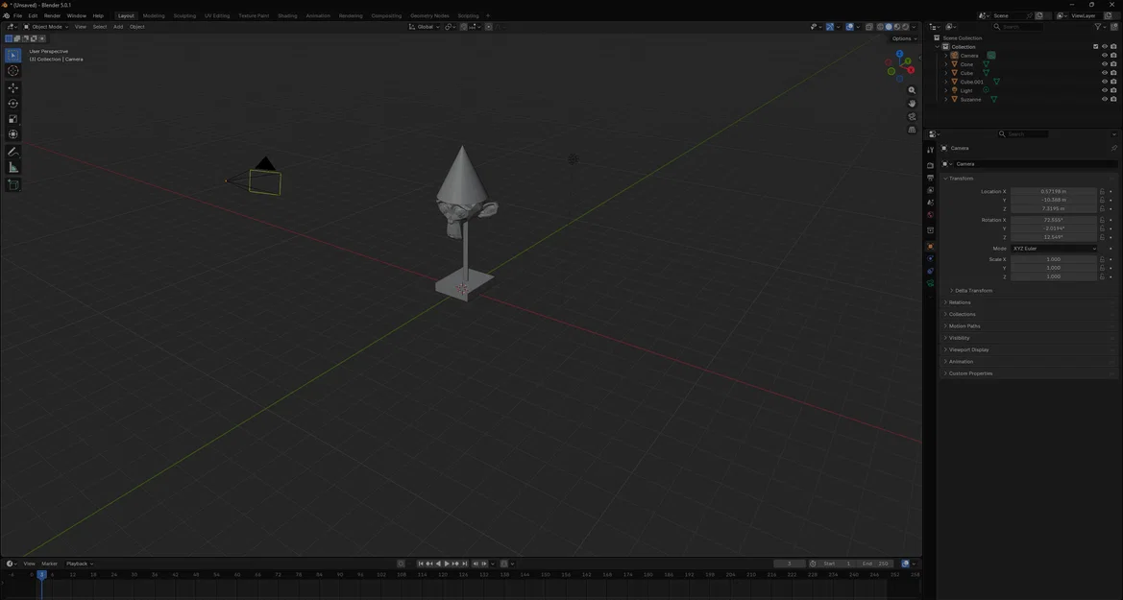Open the Object Constraints properties tab
The width and height of the screenshot is (1123, 600).
tap(930, 271)
